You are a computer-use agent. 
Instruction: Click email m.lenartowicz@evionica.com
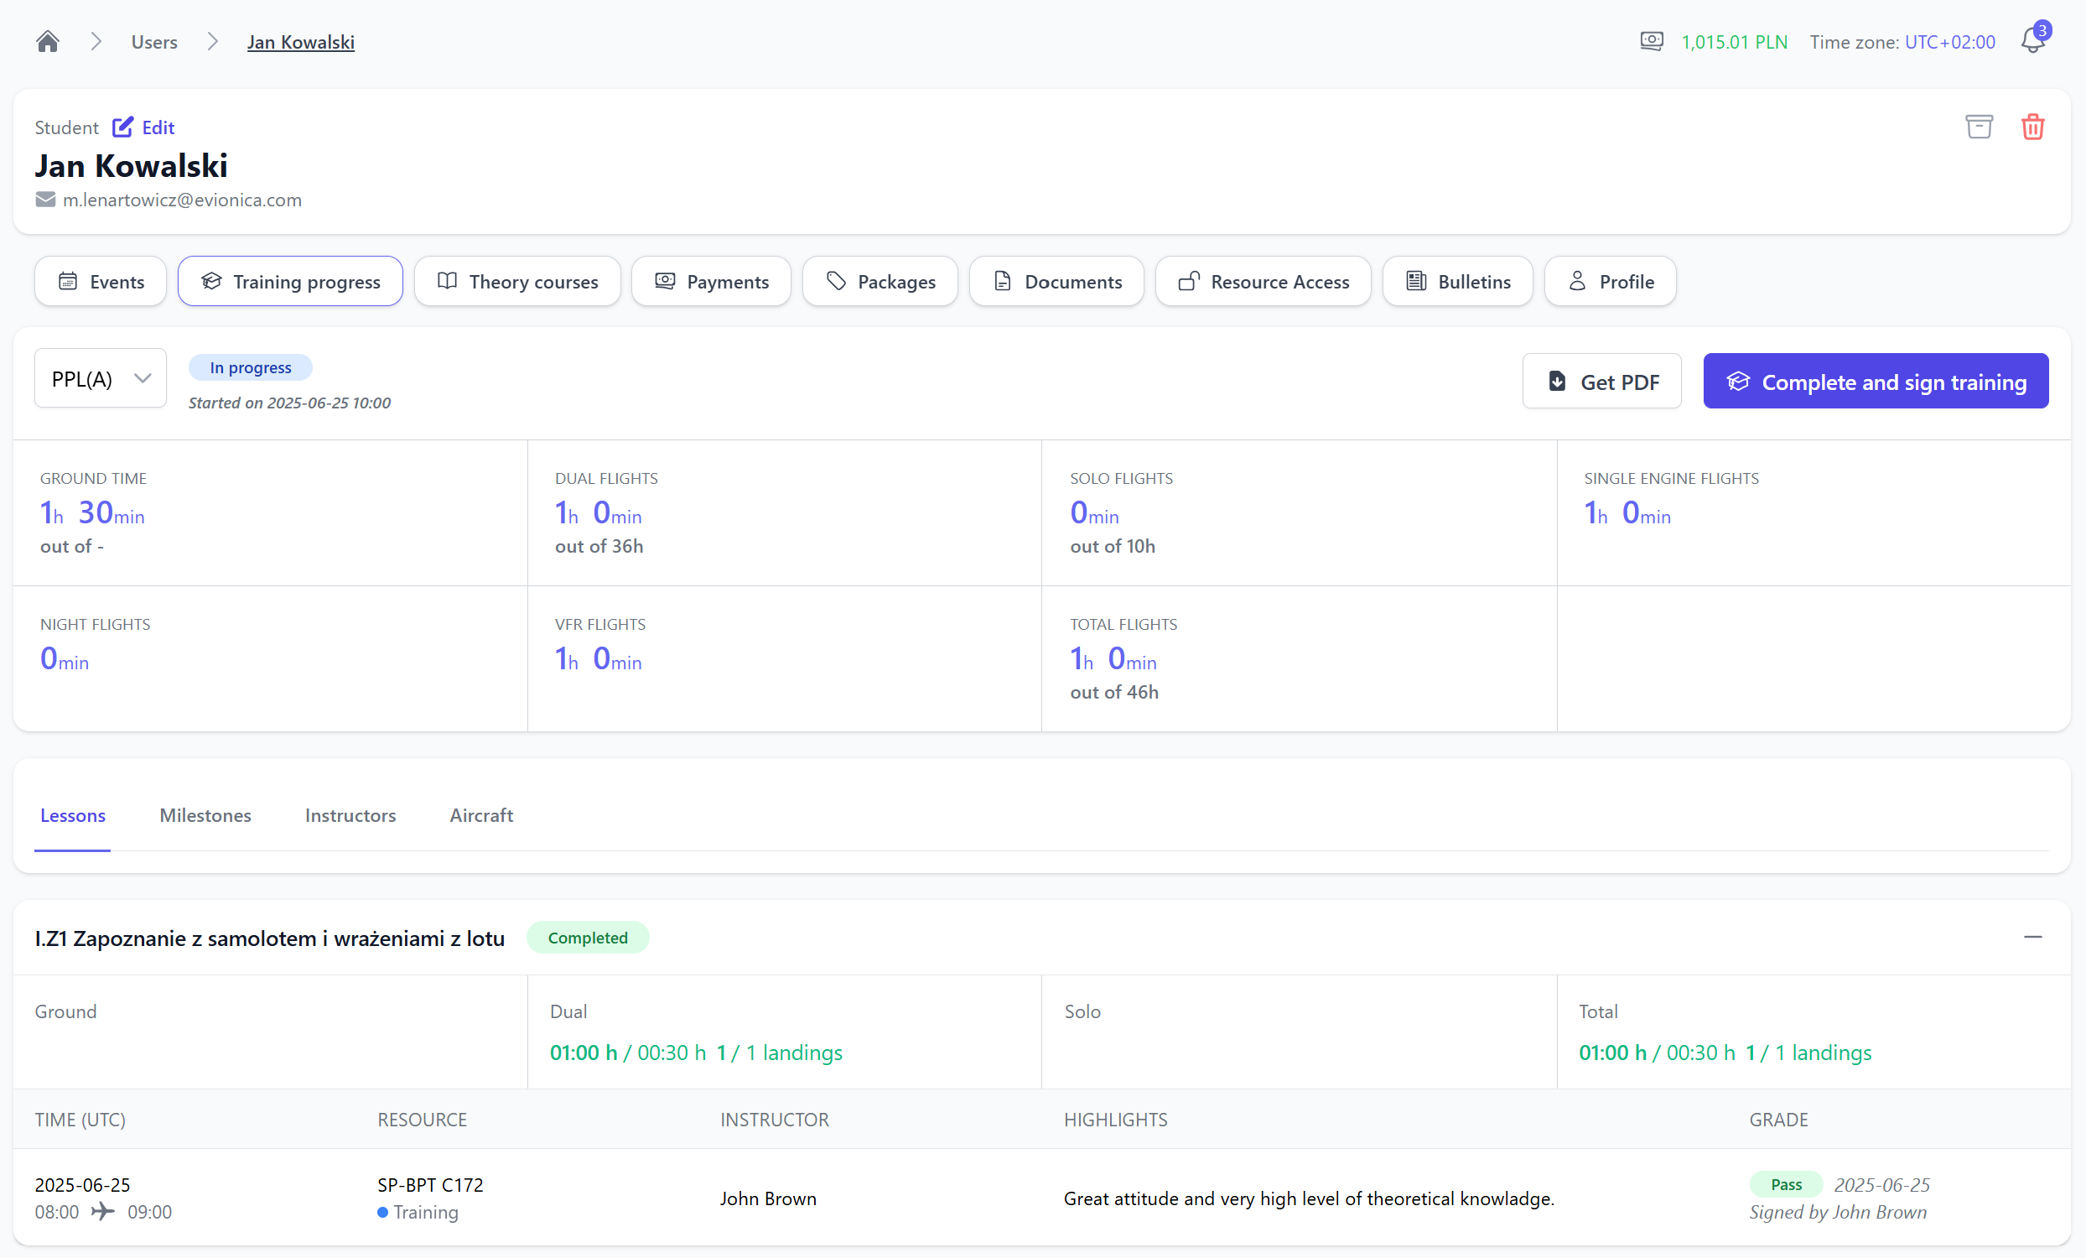click(182, 200)
